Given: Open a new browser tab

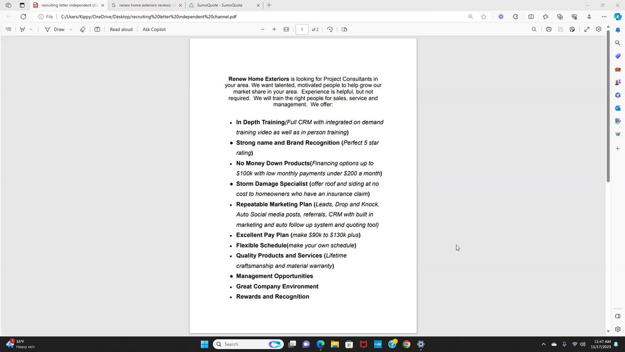Looking at the screenshot, I should [x=269, y=5].
